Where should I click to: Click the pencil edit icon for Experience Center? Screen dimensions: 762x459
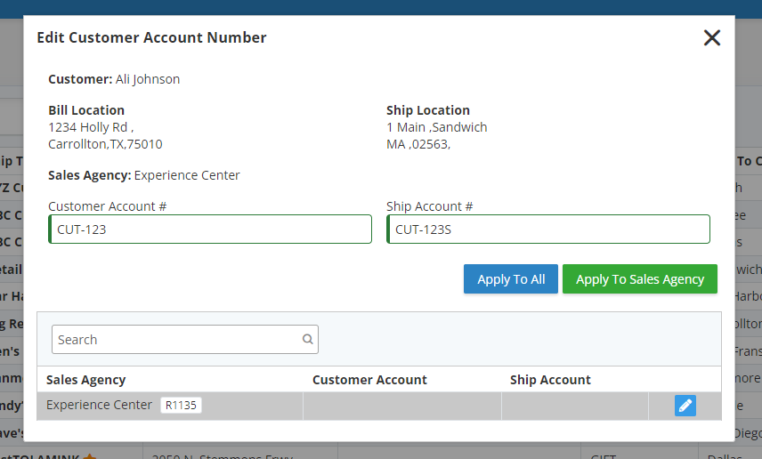click(x=685, y=406)
